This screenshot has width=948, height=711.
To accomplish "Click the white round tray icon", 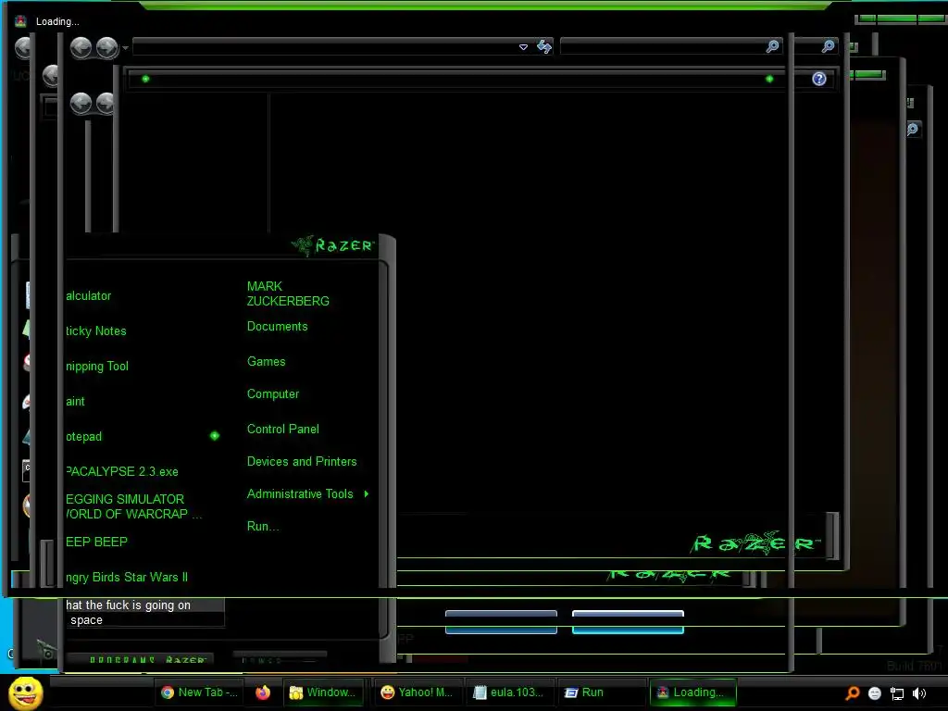I will coord(874,693).
